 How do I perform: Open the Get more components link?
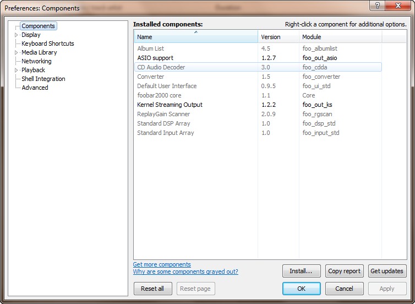click(x=162, y=264)
